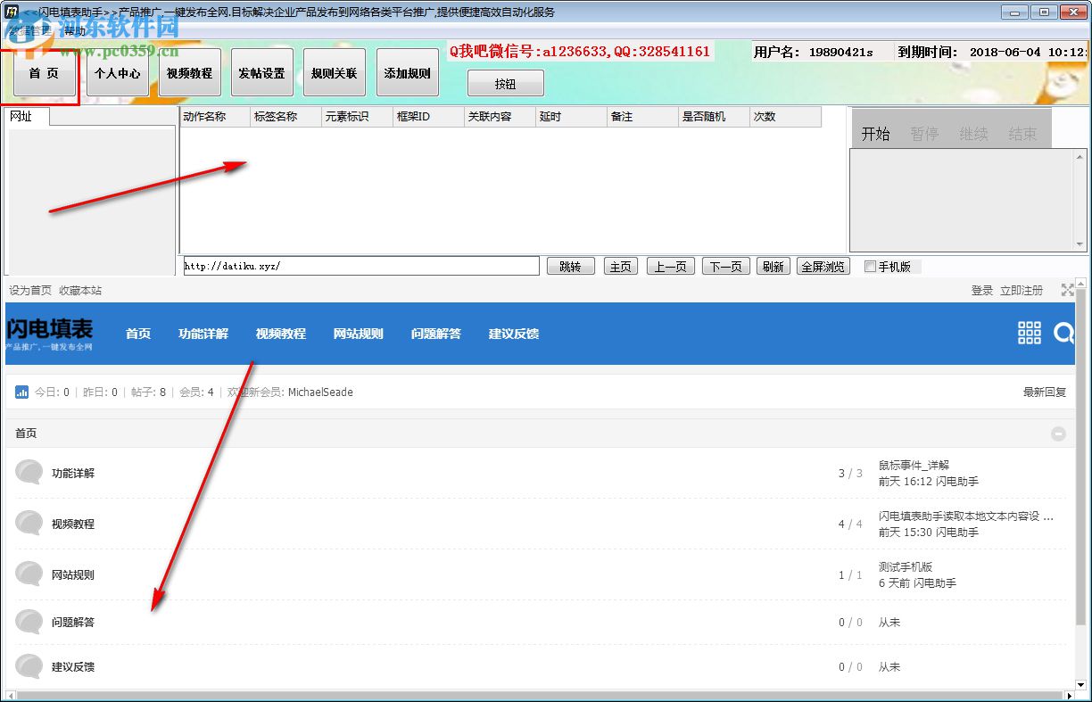This screenshot has width=1092, height=702.
Task: Switch to the 首页 tab in the toolbar
Action: click(x=44, y=72)
